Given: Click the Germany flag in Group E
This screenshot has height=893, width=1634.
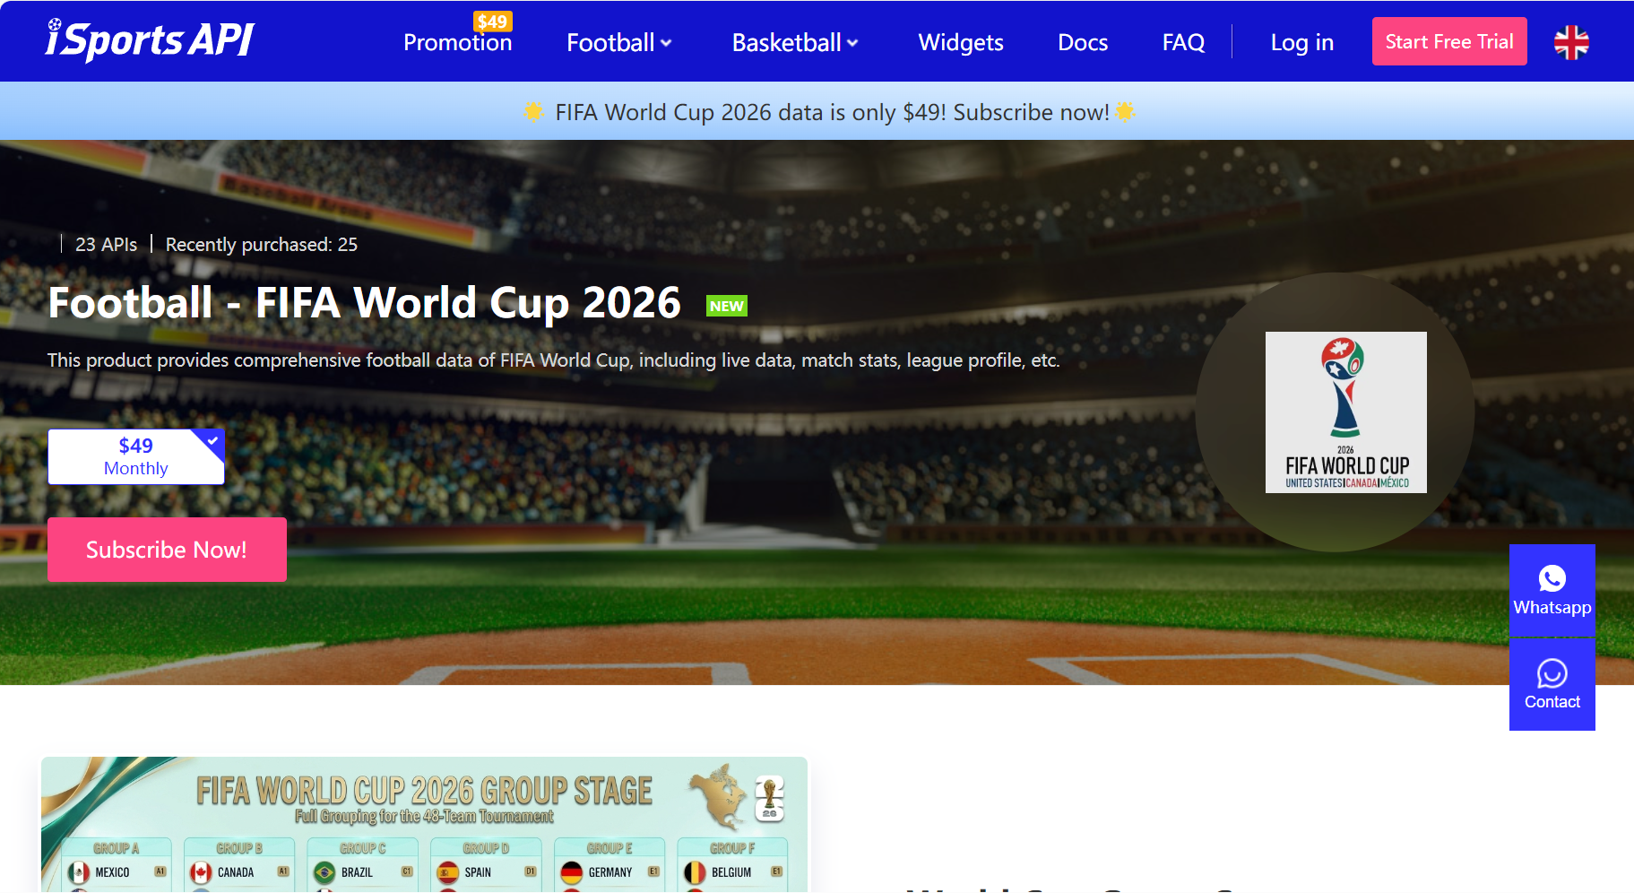Looking at the screenshot, I should coord(571,871).
